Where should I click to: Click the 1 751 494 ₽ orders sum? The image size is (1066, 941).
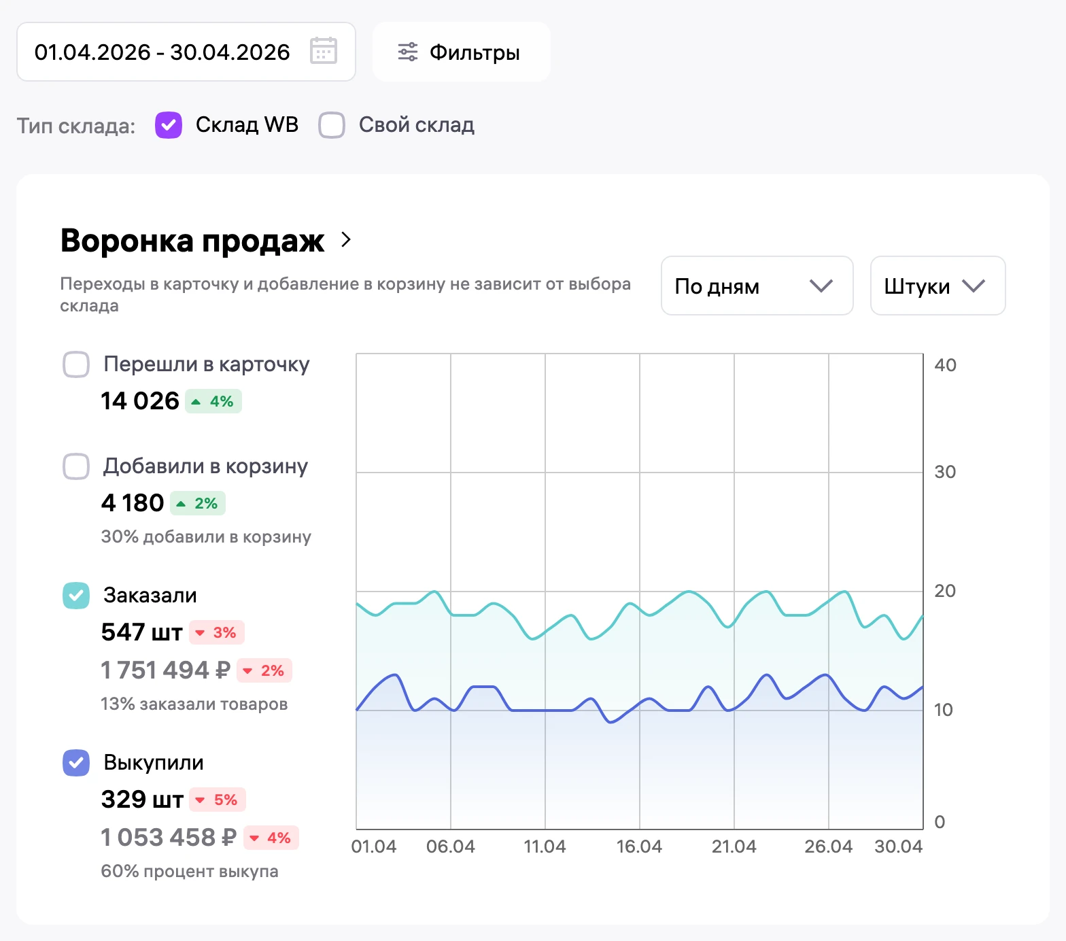coord(166,670)
